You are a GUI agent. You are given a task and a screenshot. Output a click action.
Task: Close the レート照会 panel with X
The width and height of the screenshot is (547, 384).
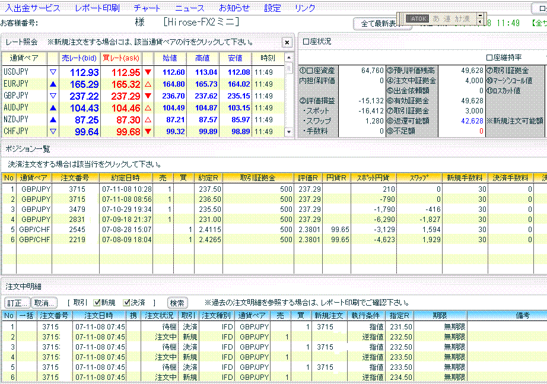tap(287, 43)
